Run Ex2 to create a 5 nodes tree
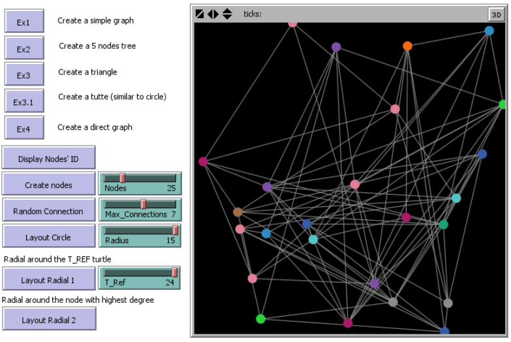 24,48
